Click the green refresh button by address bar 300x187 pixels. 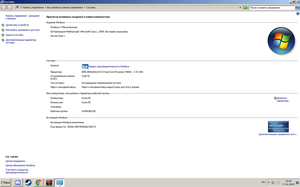(x=245, y=7)
